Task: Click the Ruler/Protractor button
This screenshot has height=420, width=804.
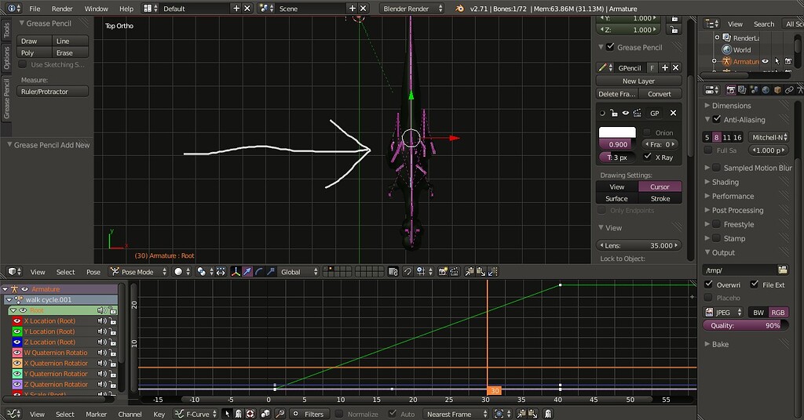Action: [x=53, y=92]
